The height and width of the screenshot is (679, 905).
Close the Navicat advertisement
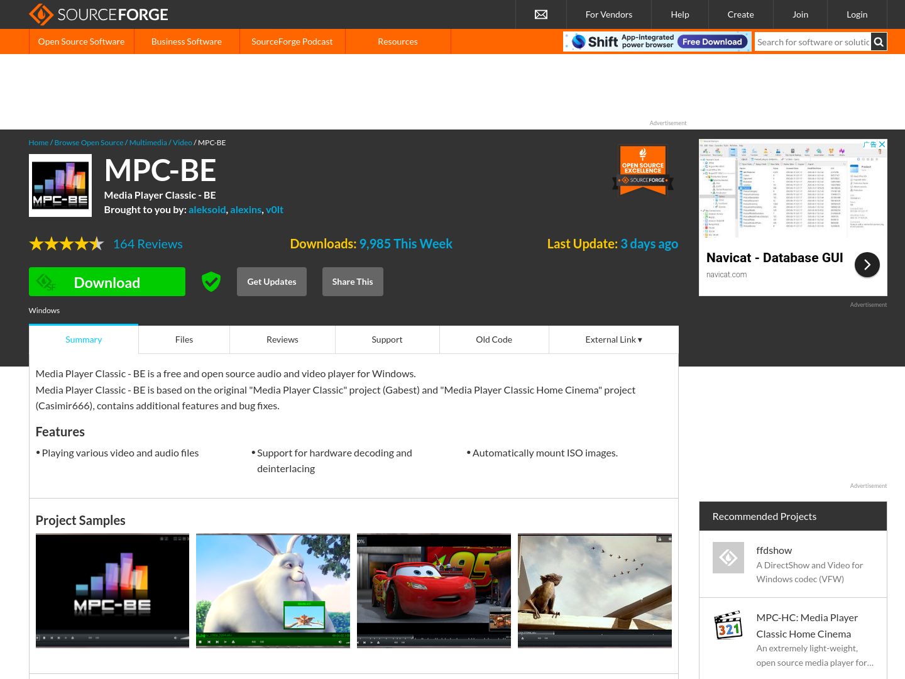[882, 144]
